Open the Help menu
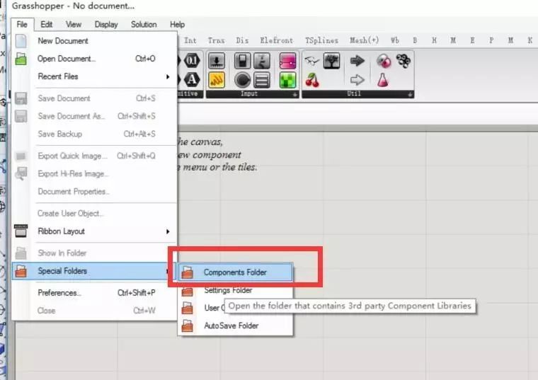 (177, 24)
